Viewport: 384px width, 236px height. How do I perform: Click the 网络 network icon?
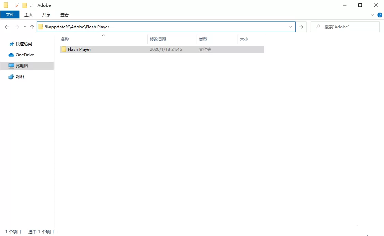tap(11, 77)
